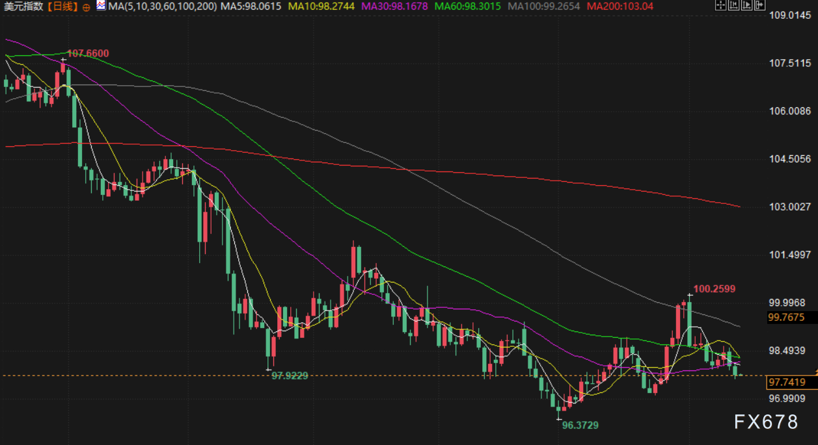Click the toolbar icon with left-pointing arrows and bar
This screenshot has height=445, width=818.
coord(733,6)
